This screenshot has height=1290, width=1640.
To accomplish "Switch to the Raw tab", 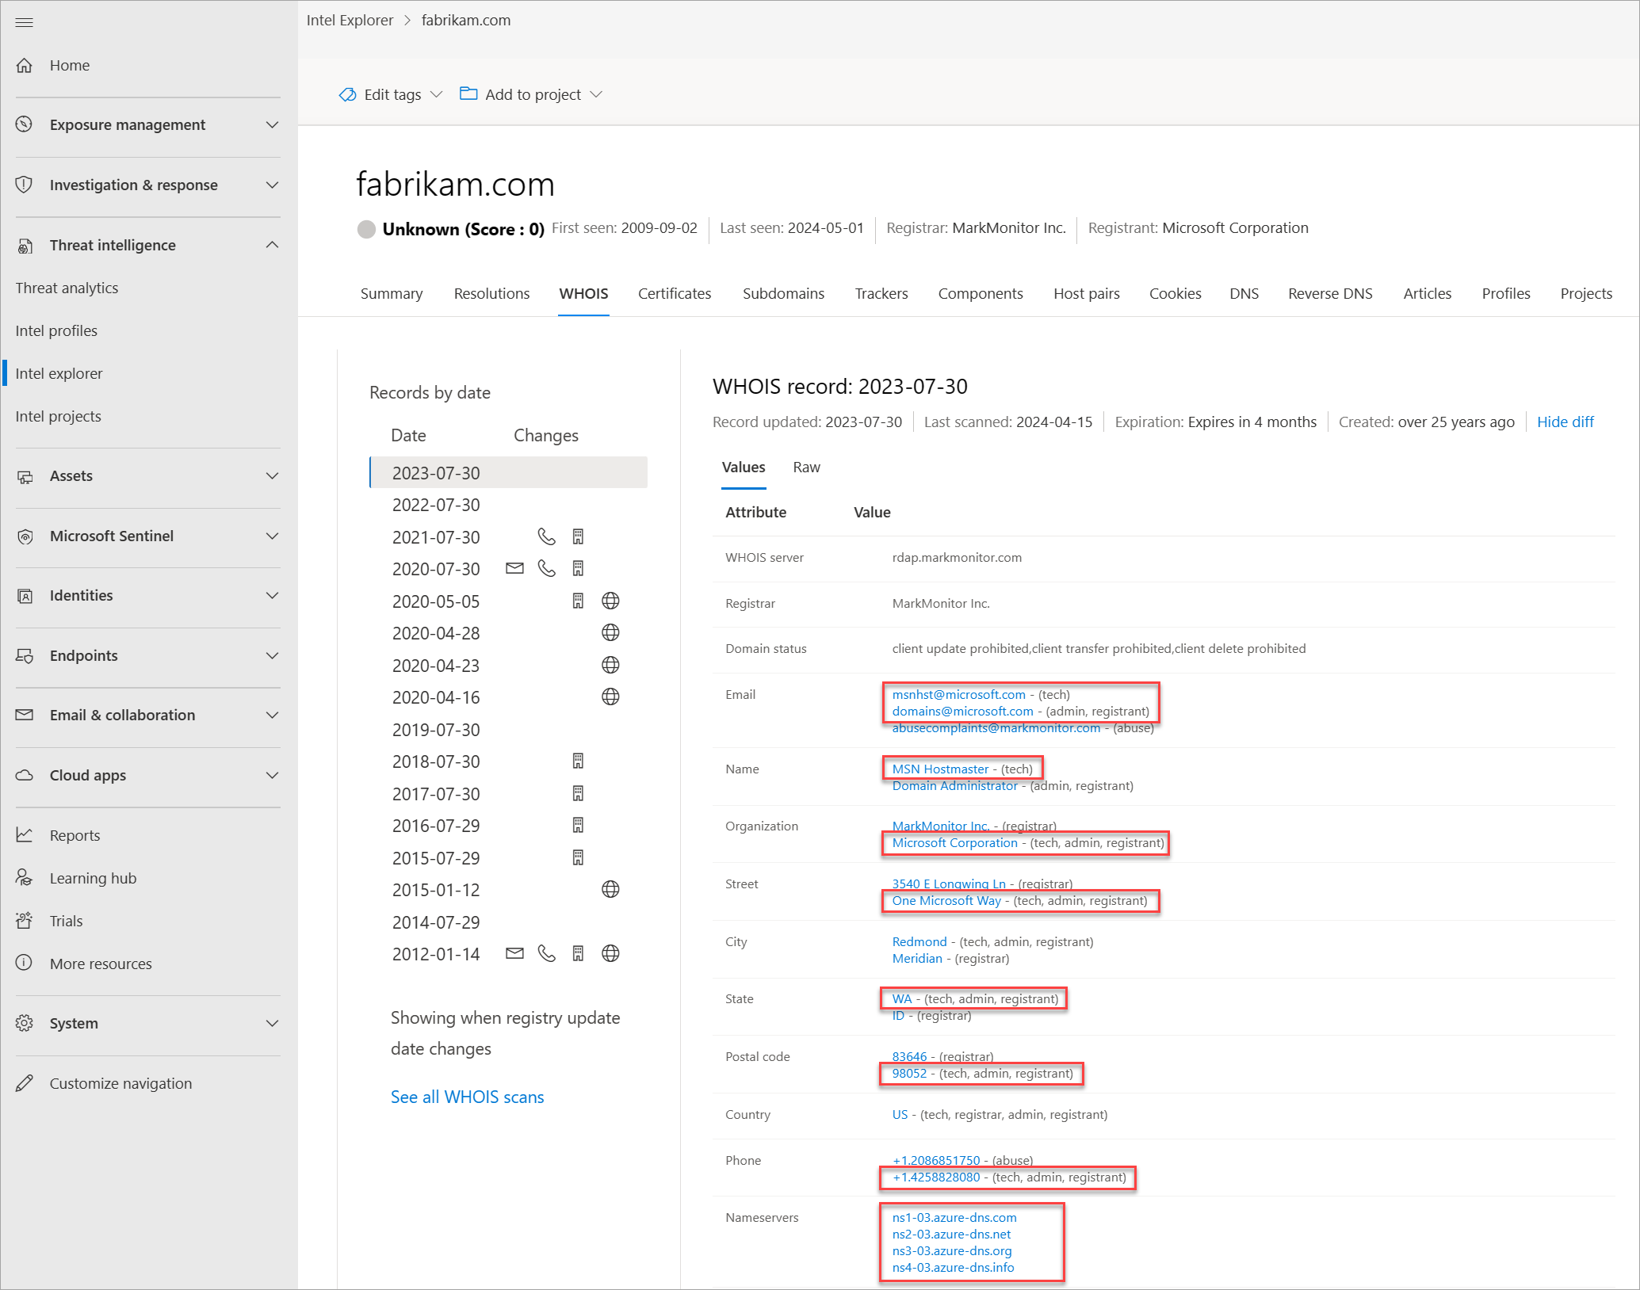I will (x=806, y=468).
